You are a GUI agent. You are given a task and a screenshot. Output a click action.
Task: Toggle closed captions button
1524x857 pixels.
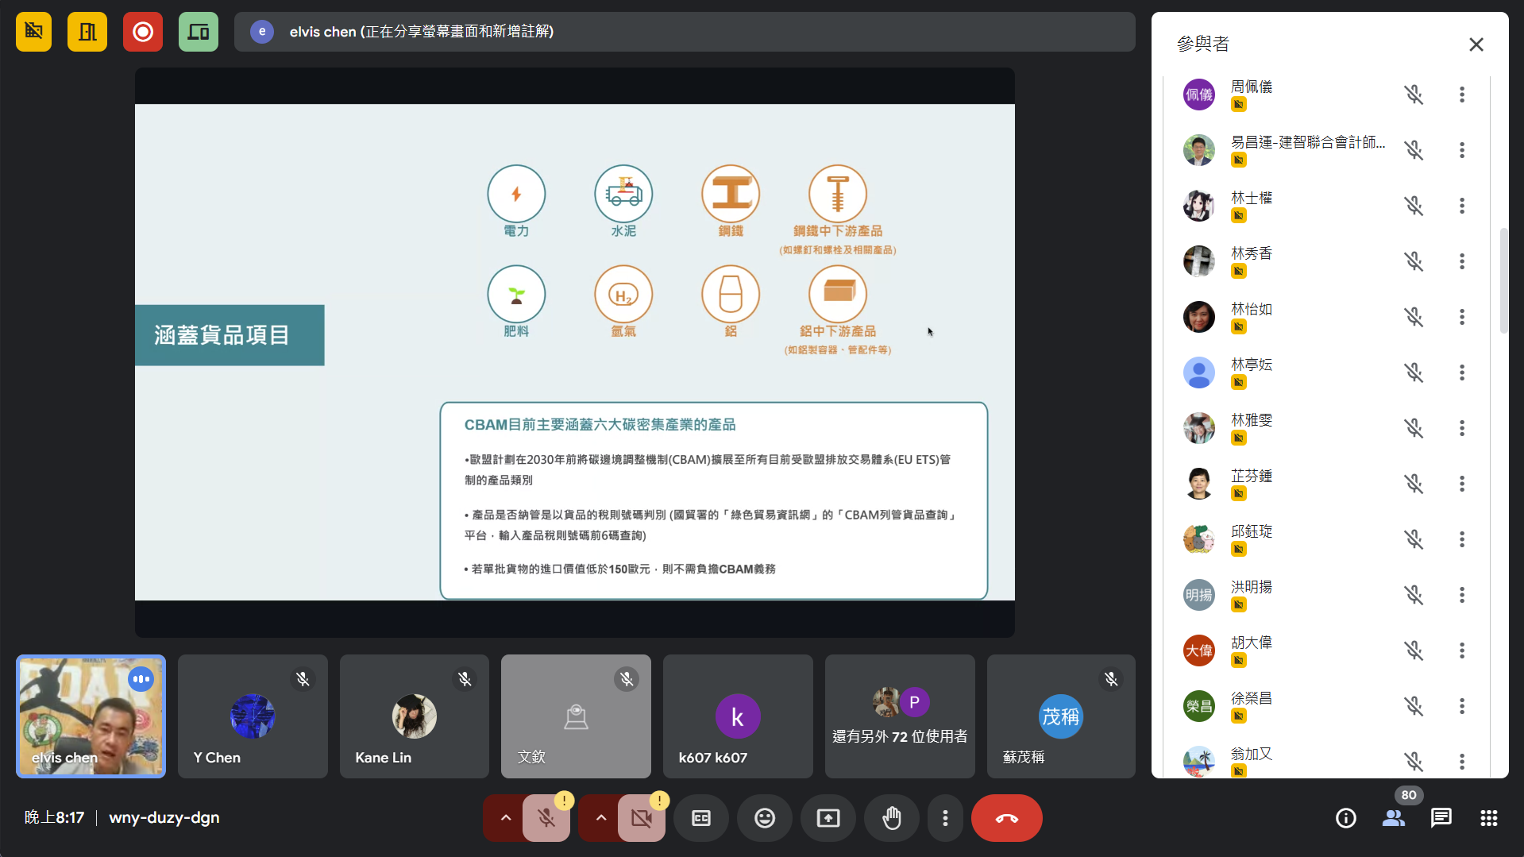[x=700, y=818]
